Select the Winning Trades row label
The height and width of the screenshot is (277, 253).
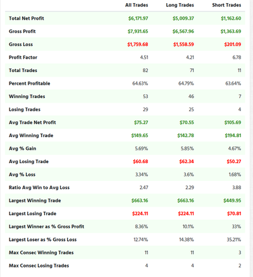(x=27, y=97)
